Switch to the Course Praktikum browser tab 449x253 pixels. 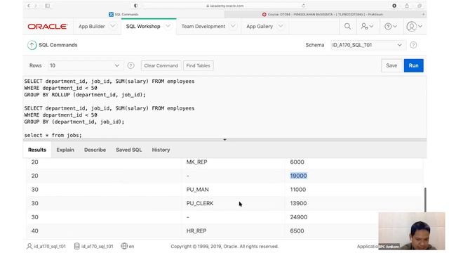coord(323,14)
